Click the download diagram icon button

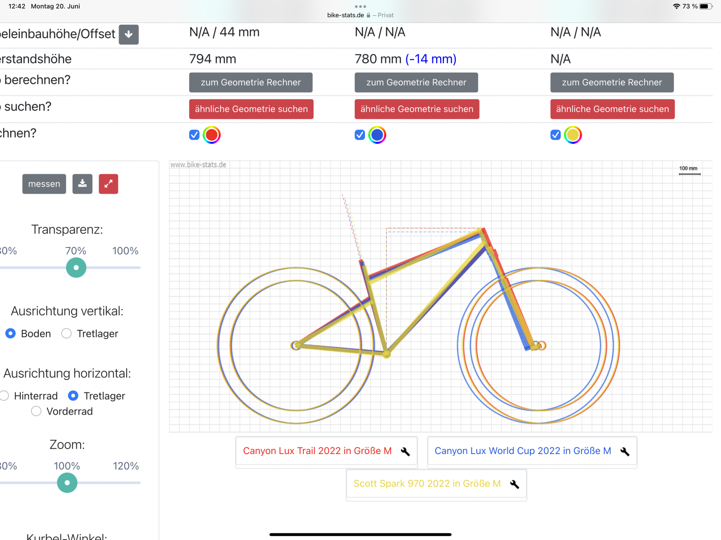coord(82,184)
